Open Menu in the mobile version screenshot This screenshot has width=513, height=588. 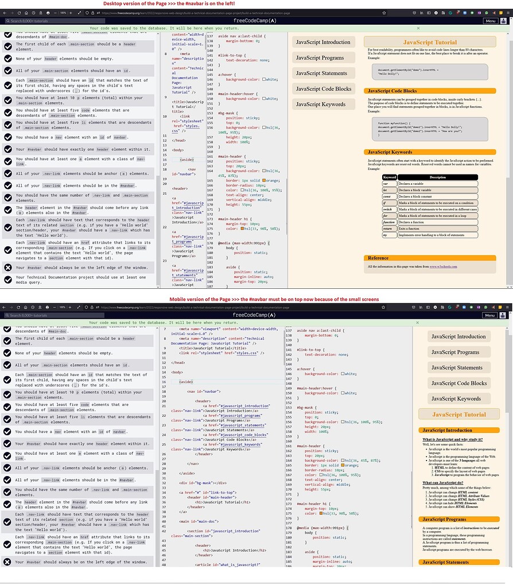[x=491, y=315]
